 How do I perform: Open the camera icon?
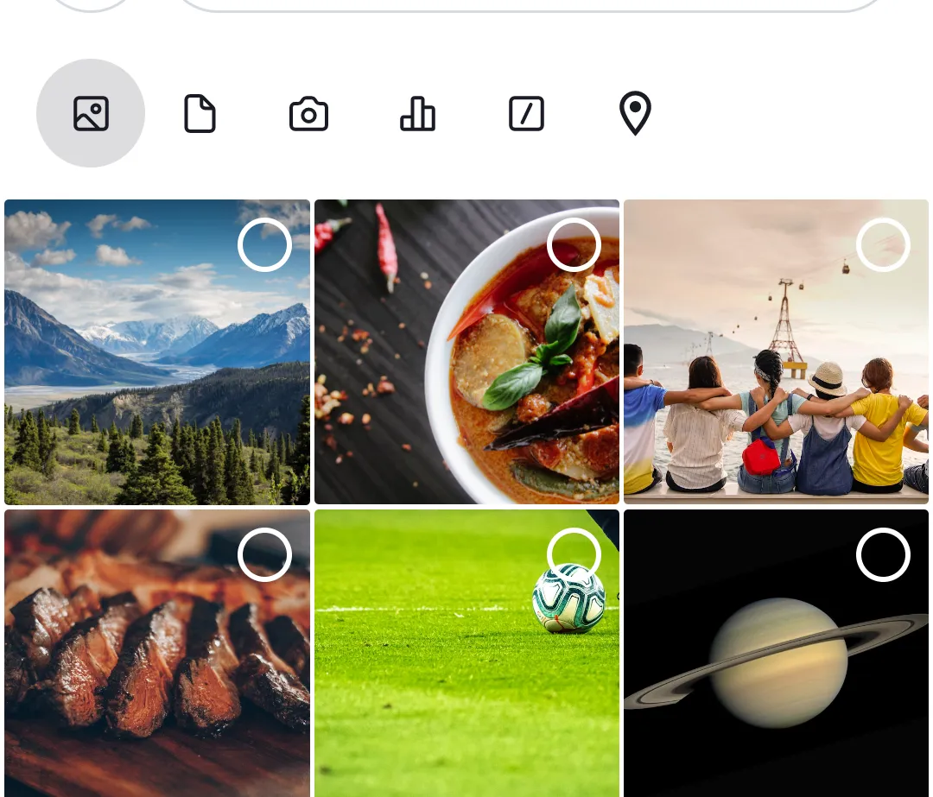pyautogui.click(x=308, y=113)
